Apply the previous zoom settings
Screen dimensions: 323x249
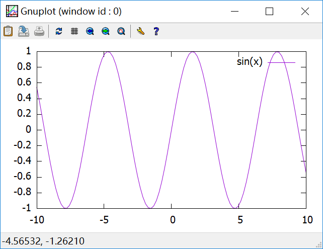click(x=90, y=31)
